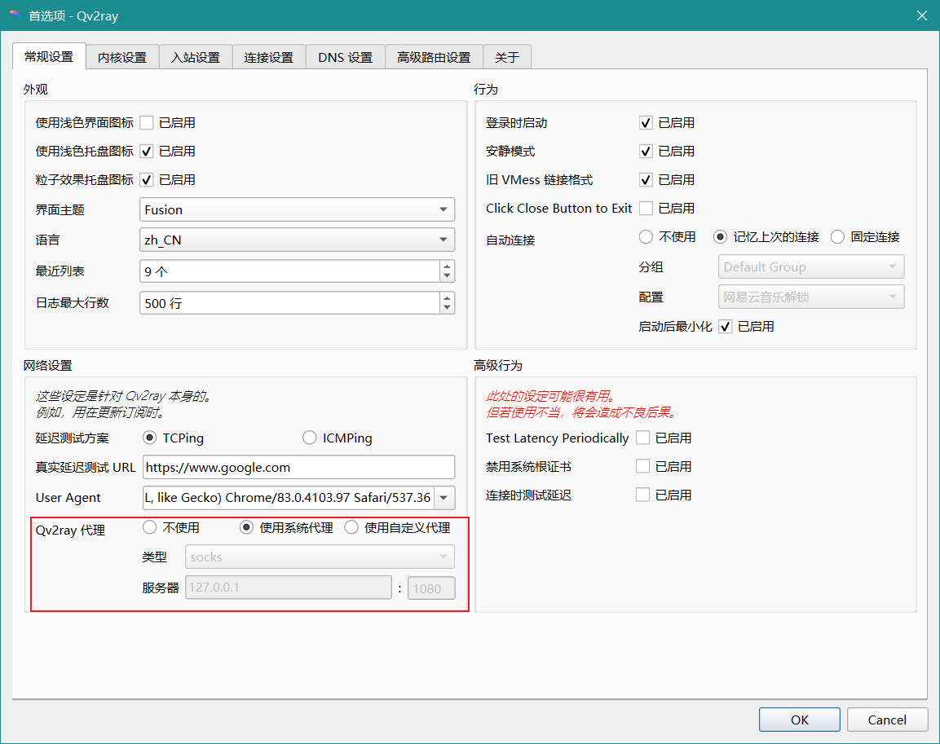Click the Qv2ray app icon in title bar
The image size is (940, 744).
coord(15,15)
